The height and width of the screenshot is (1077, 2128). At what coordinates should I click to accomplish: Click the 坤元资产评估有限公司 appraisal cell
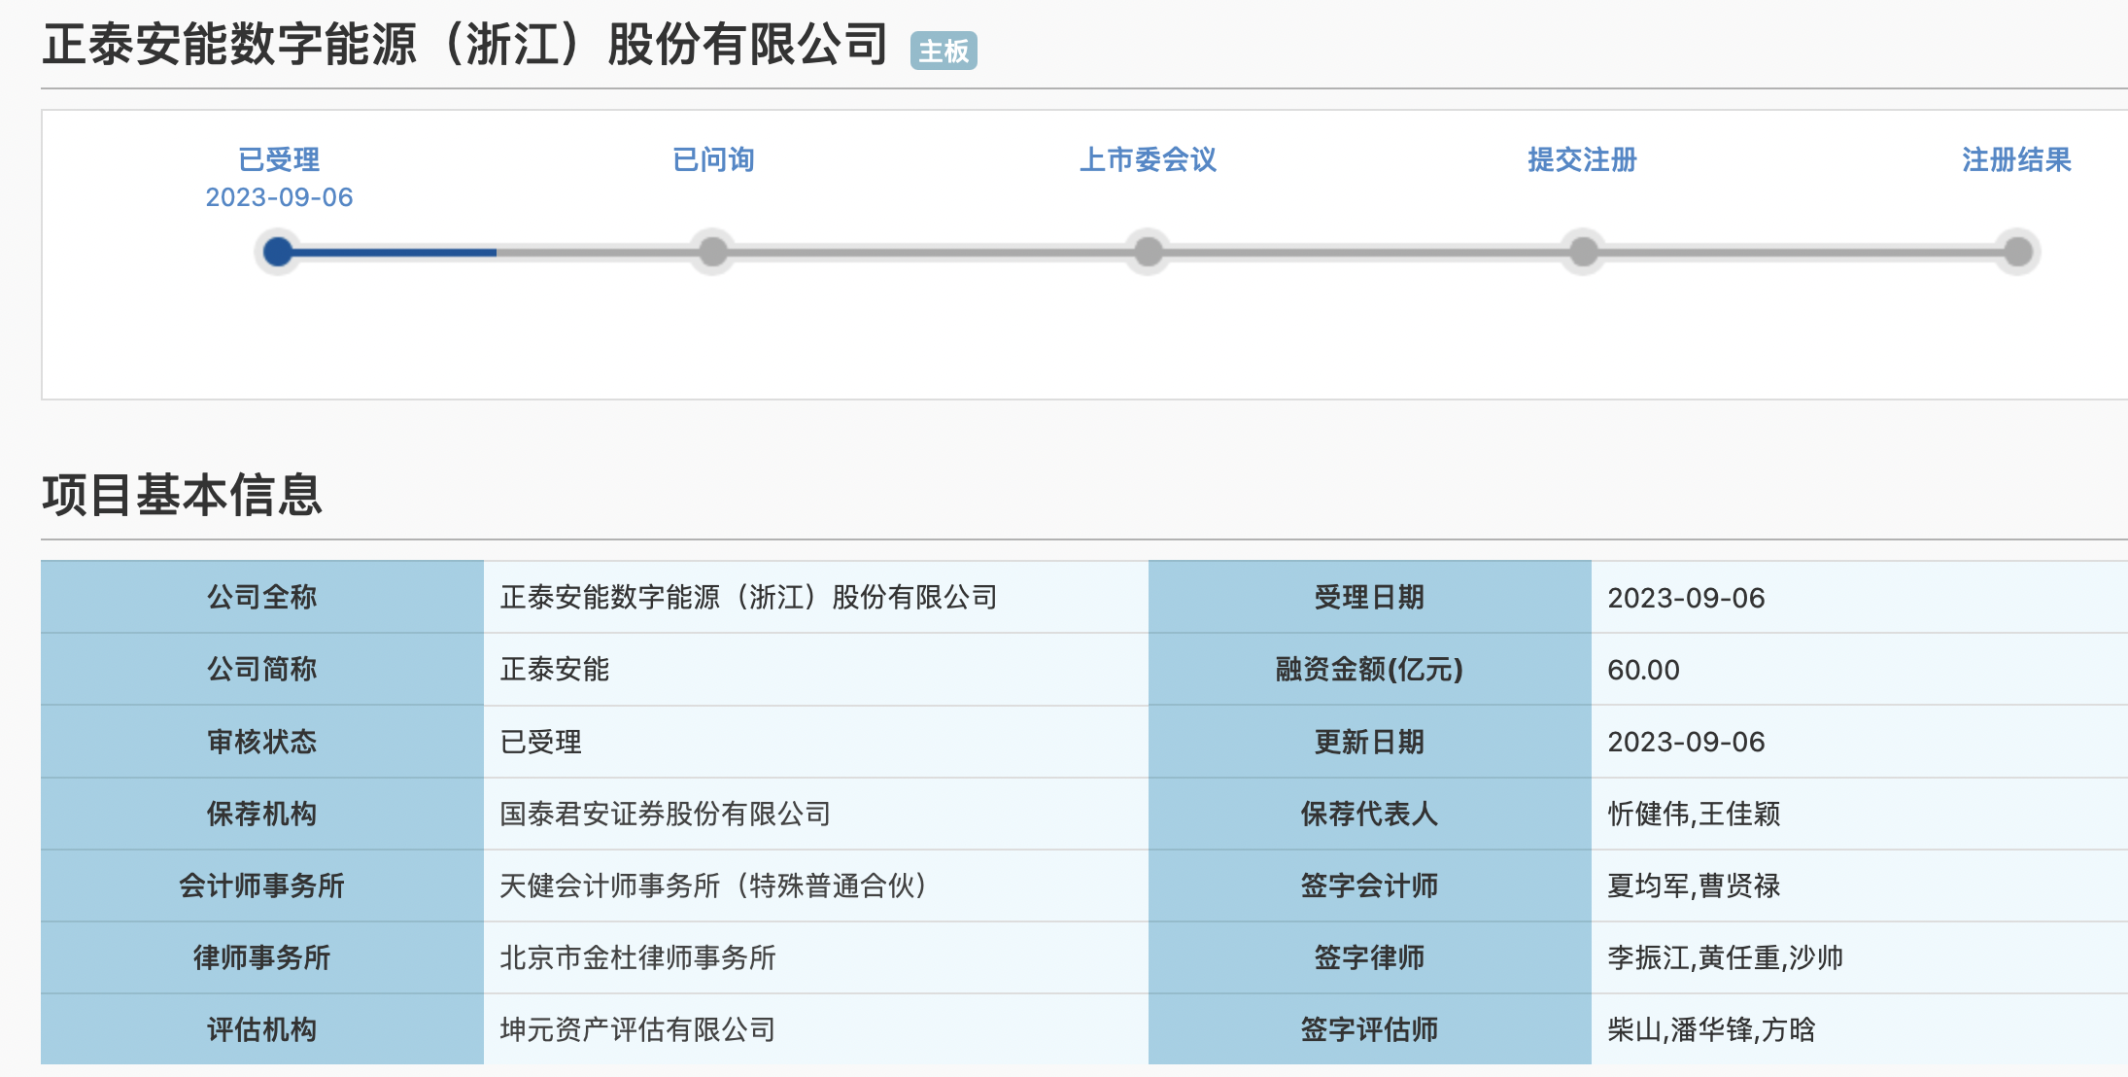tap(637, 1029)
